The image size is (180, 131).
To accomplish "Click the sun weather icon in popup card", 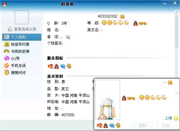I will (176, 118).
